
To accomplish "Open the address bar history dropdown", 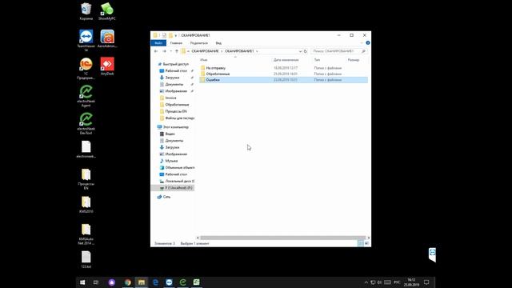I will [300, 51].
